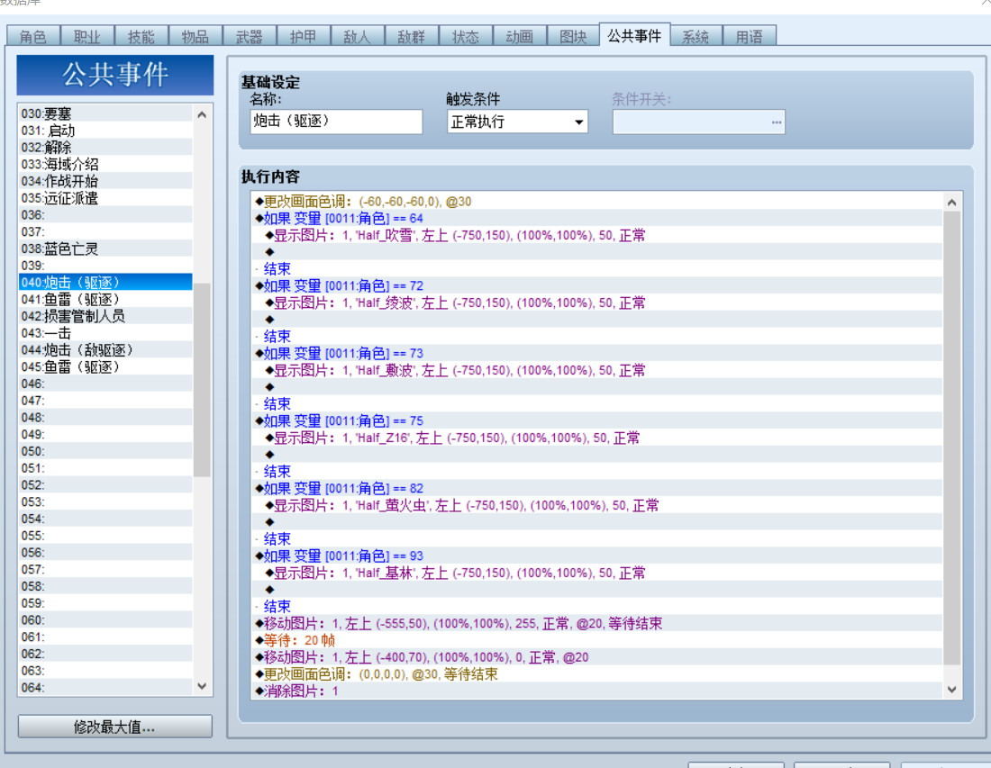This screenshot has height=768, width=991.
Task: Select the 护甲 tab
Action: 304,37
